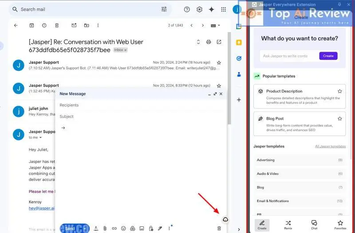Star the 8:33 PM Jasper Support message
The image size is (355, 233).
tap(219, 85)
